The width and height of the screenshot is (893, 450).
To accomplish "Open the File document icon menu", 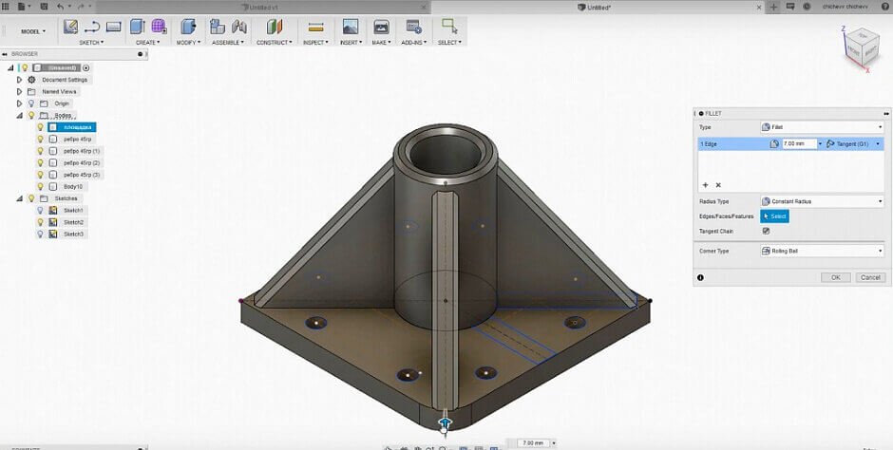I will (24, 7).
